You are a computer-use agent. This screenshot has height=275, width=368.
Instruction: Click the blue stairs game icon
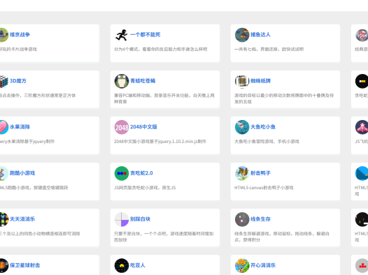362,173
